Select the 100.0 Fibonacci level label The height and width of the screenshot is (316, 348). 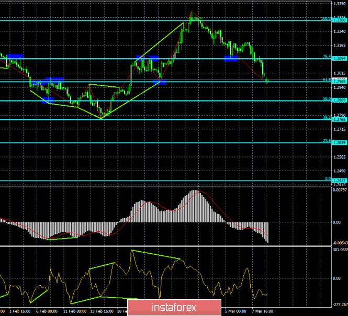(x=326, y=18)
